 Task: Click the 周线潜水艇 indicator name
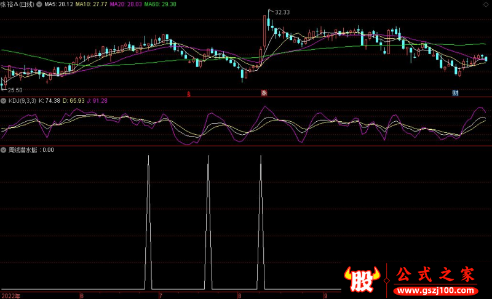point(23,150)
